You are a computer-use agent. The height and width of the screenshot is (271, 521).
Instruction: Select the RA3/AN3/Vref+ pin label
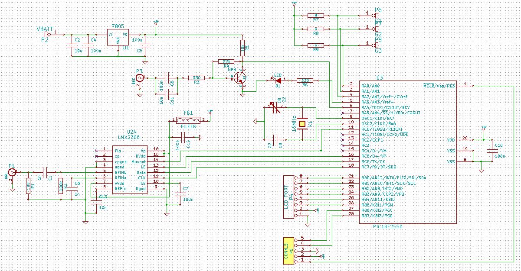pos(377,102)
